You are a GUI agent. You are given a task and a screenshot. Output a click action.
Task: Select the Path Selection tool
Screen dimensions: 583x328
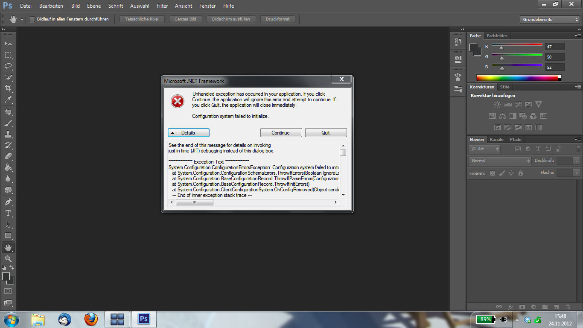tap(8, 224)
